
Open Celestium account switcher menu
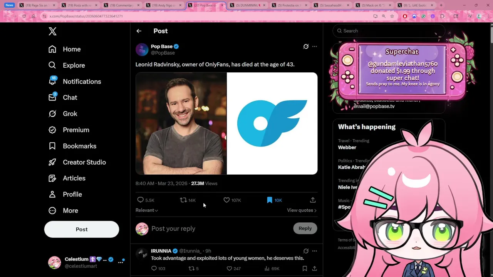pos(86,262)
